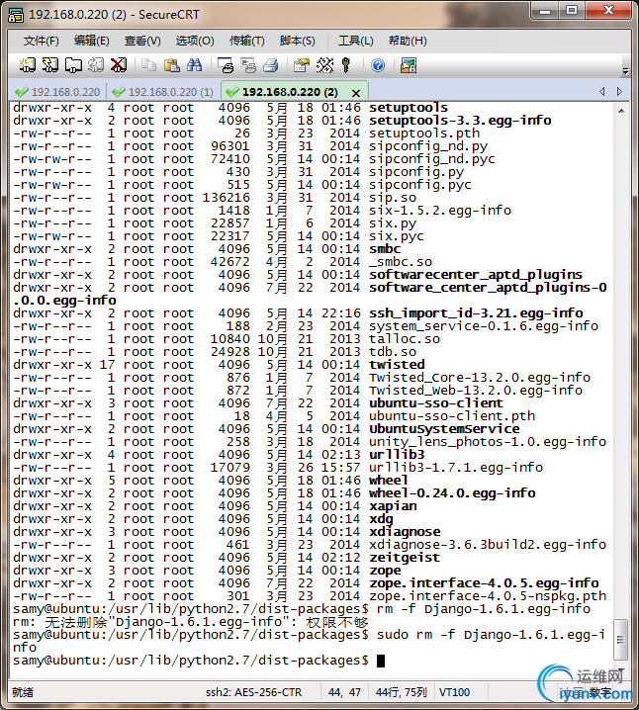The image size is (639, 710).
Task: Open the 文件(F) menu
Action: point(41,41)
